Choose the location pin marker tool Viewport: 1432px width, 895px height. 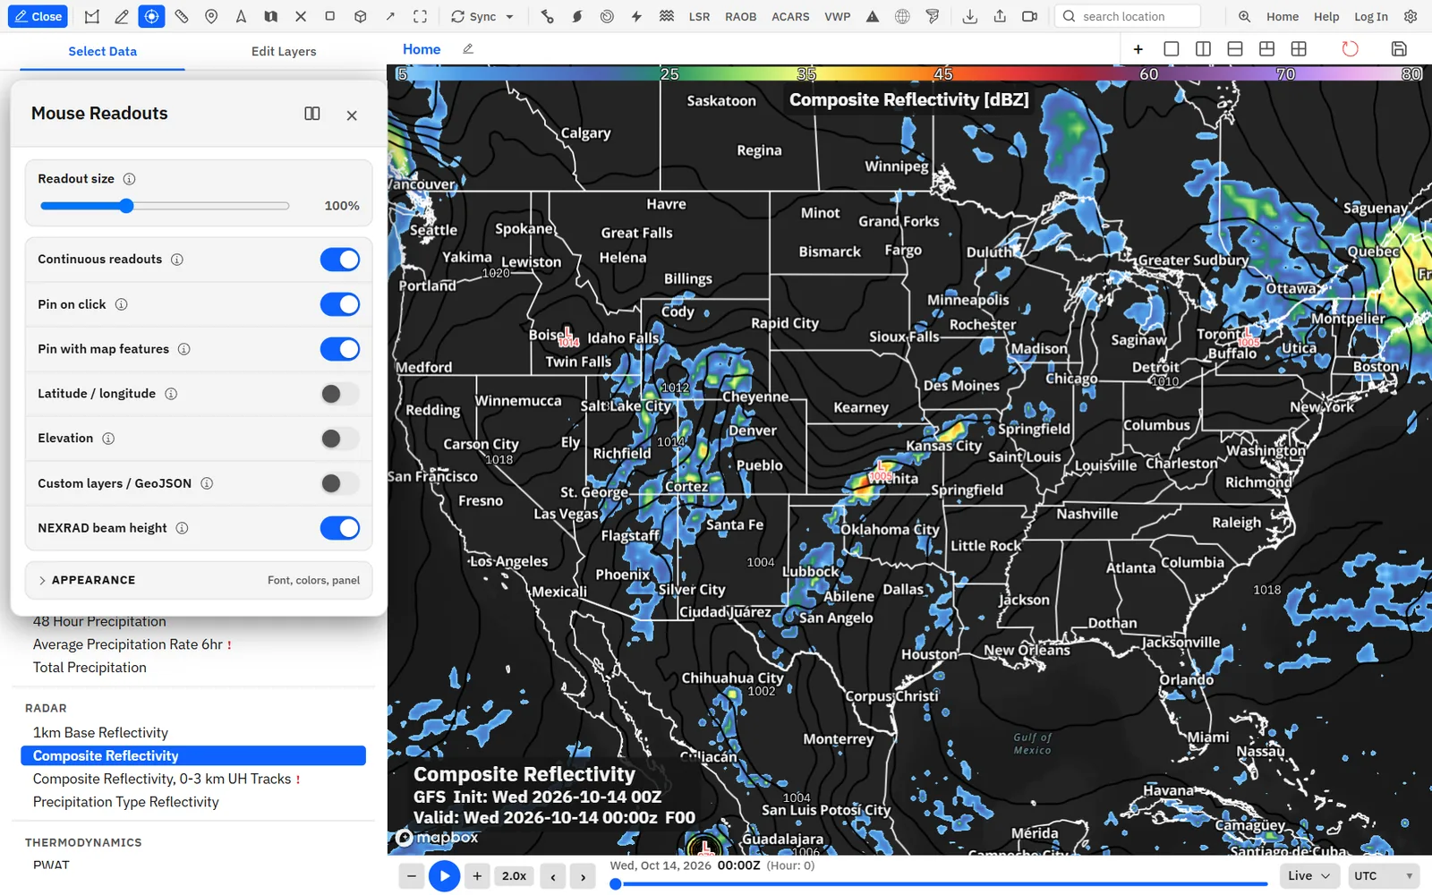coord(211,16)
